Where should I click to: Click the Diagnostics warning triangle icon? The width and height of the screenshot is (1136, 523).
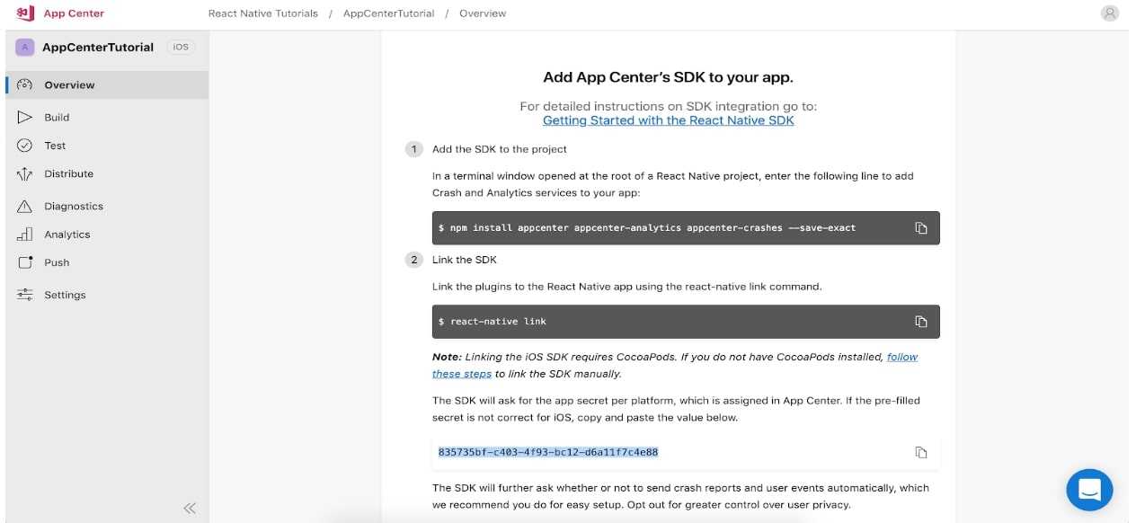(x=25, y=207)
